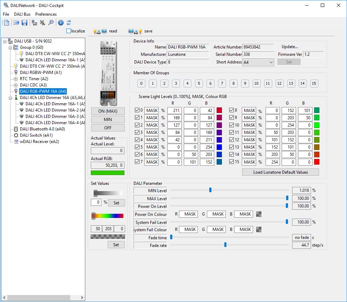Uncheck the scene 7 checkbox

(x=137, y=162)
